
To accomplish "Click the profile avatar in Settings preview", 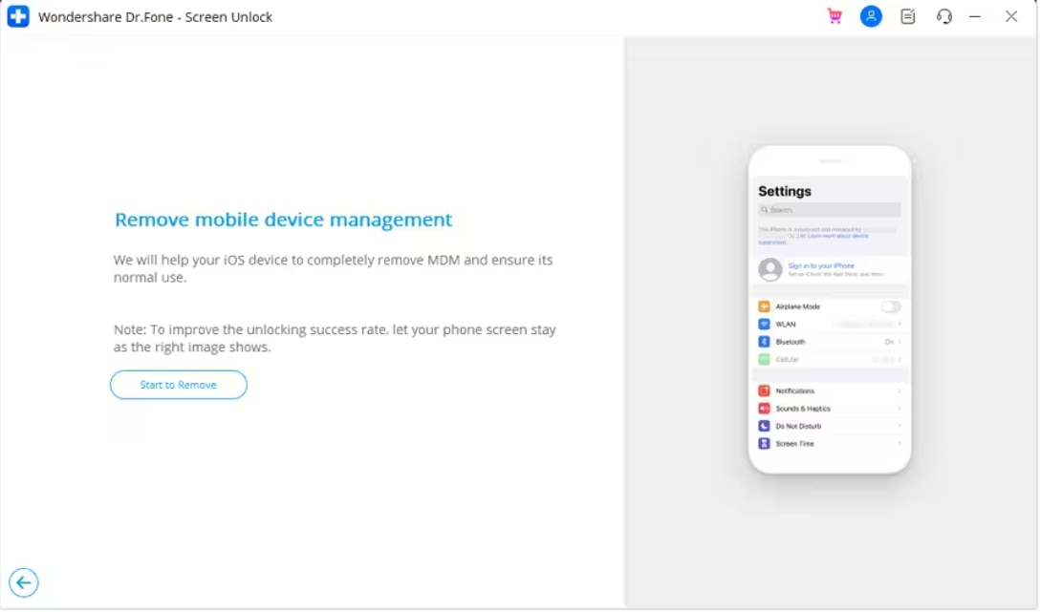I will (770, 269).
